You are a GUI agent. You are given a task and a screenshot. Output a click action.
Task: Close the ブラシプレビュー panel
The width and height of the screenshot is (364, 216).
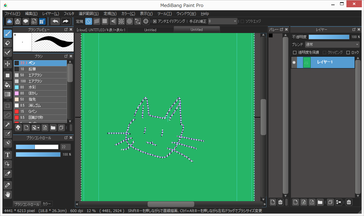click(71, 30)
